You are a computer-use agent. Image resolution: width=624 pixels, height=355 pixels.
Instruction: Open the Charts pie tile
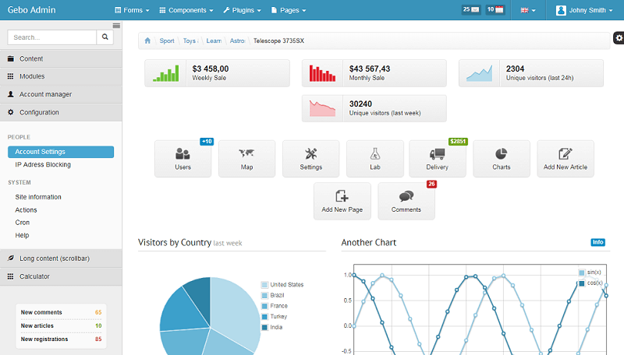click(502, 159)
